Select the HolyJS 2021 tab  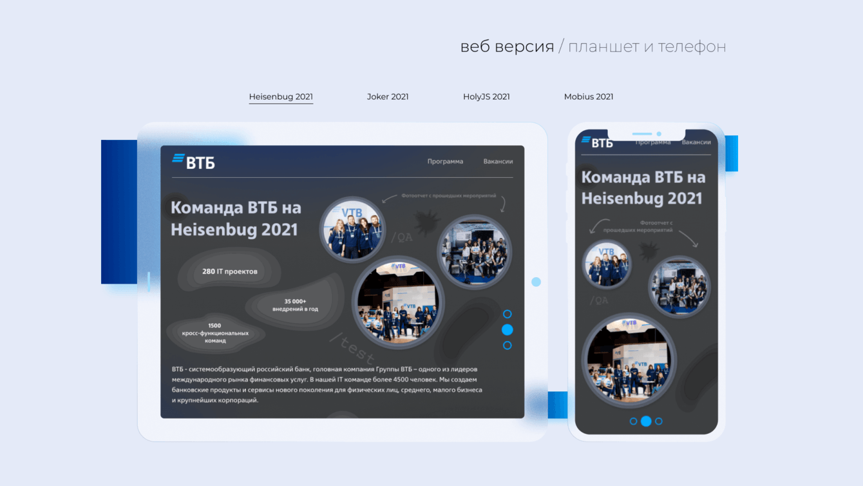click(x=486, y=97)
